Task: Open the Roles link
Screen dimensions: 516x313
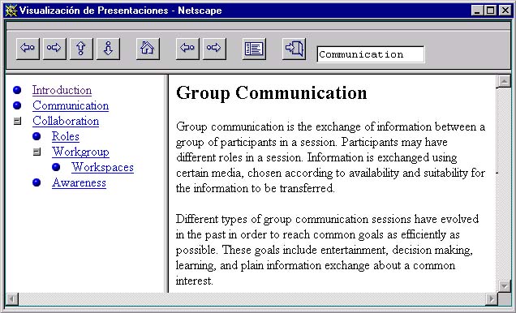Action: [x=66, y=136]
